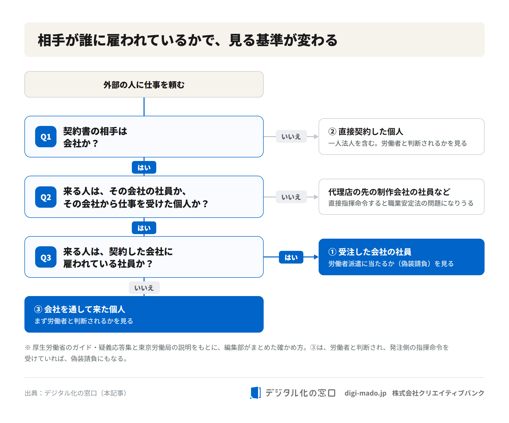Click the いいえ label below Q3
The height and width of the screenshot is (423, 509).
coord(144,288)
